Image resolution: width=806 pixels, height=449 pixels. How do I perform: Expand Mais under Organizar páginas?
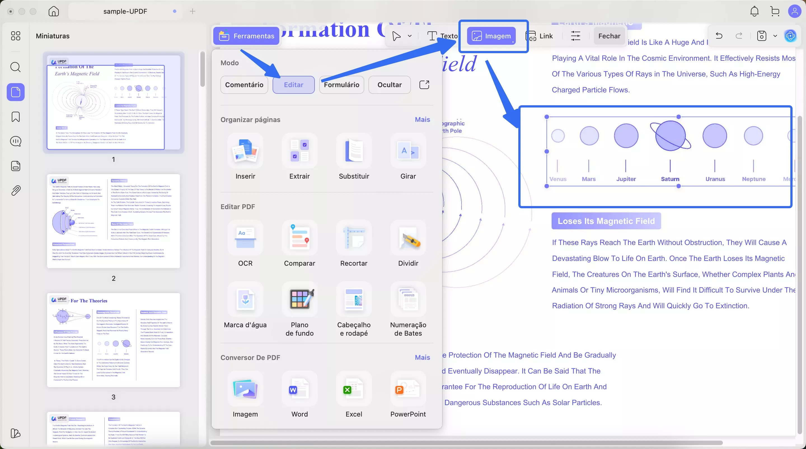click(422, 120)
